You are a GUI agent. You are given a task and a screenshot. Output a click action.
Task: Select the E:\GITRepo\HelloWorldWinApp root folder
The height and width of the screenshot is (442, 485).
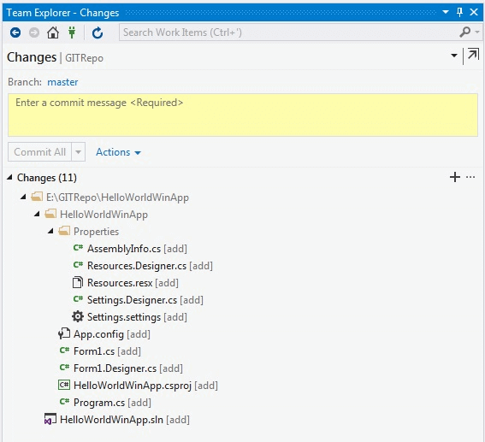tap(117, 197)
